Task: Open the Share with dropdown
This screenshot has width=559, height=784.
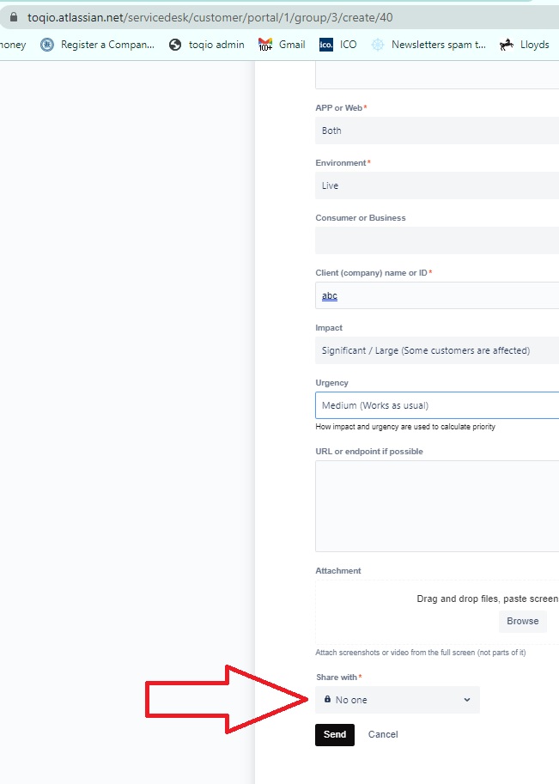Action: [398, 700]
